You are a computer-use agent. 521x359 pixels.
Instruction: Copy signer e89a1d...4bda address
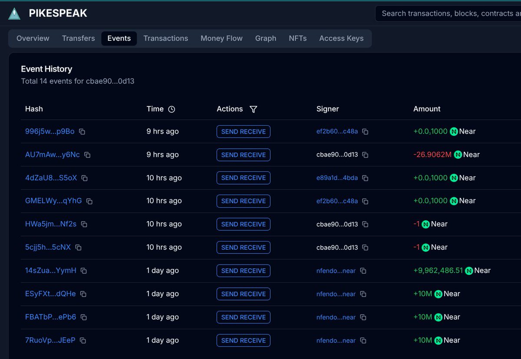(x=365, y=178)
